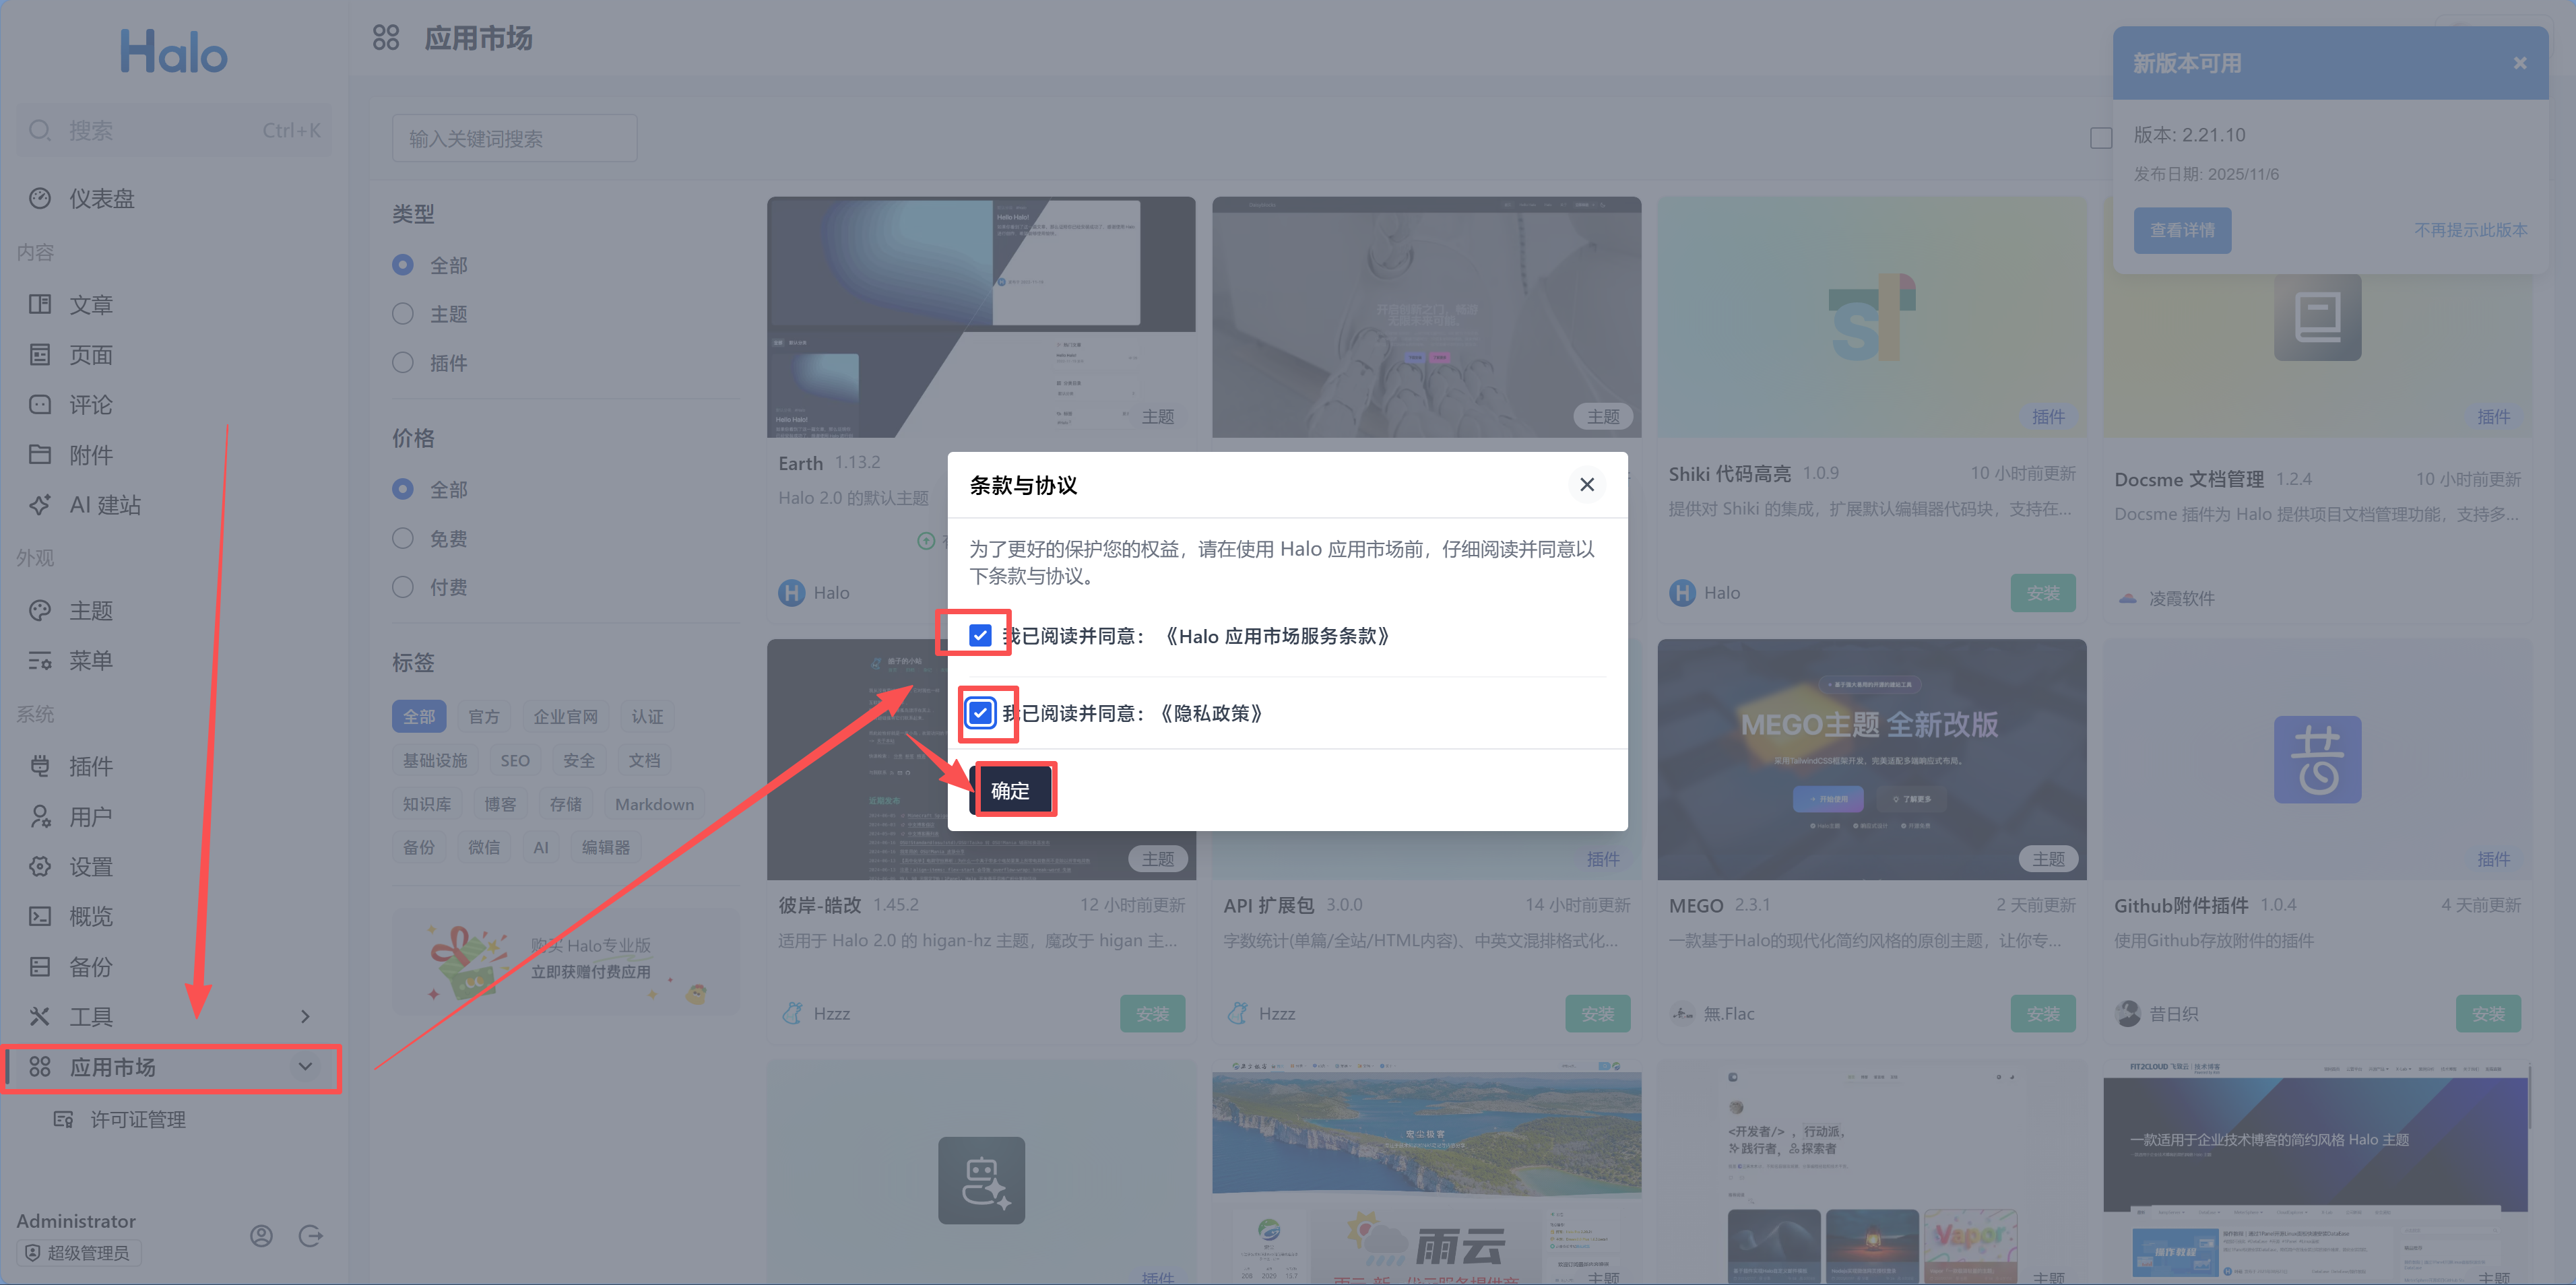
Task: Open the 菜单 menus icon
Action: tap(40, 660)
